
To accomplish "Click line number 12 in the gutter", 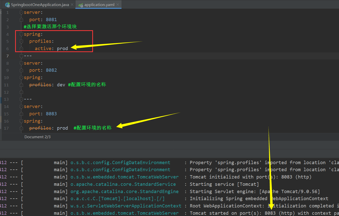I will coord(6,92).
